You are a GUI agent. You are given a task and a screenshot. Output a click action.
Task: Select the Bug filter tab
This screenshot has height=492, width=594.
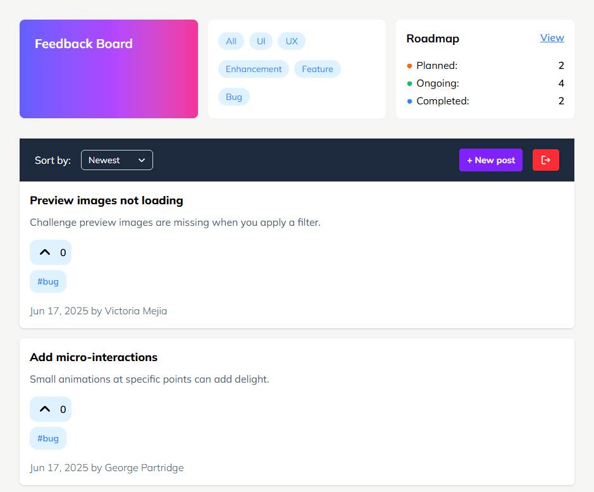[x=233, y=96]
